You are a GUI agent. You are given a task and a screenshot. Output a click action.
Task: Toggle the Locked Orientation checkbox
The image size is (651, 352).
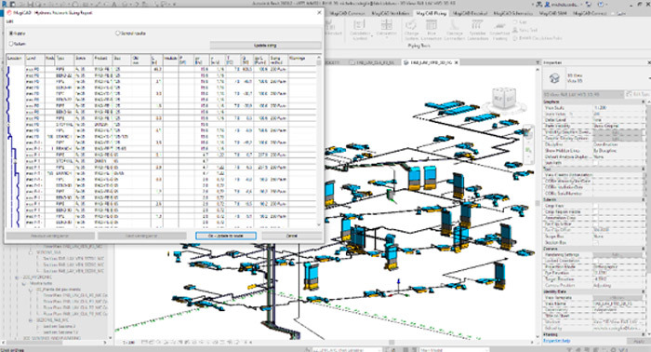click(x=595, y=261)
